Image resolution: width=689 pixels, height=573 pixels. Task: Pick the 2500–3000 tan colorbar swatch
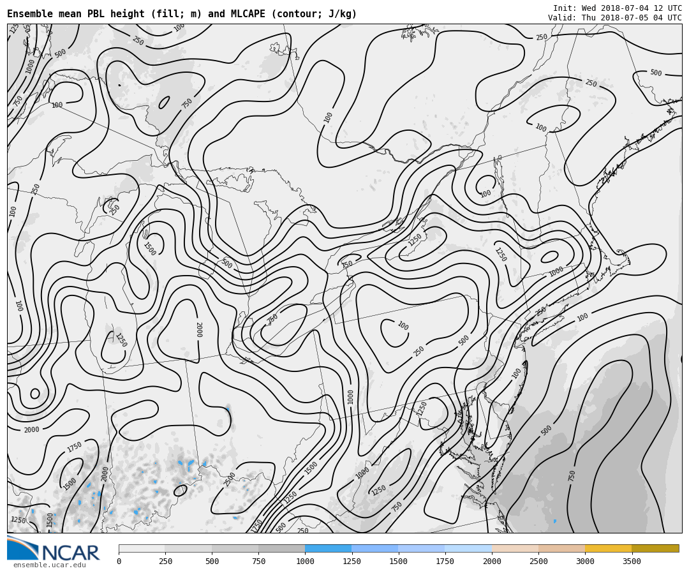coord(561,548)
